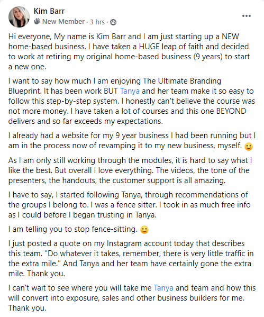
Task: Click the 'exposure, sales and other business' line
Action: [x=126, y=298]
